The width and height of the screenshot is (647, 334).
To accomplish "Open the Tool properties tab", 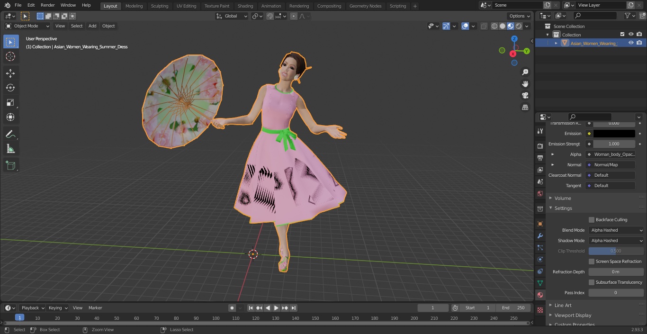I will (x=540, y=131).
